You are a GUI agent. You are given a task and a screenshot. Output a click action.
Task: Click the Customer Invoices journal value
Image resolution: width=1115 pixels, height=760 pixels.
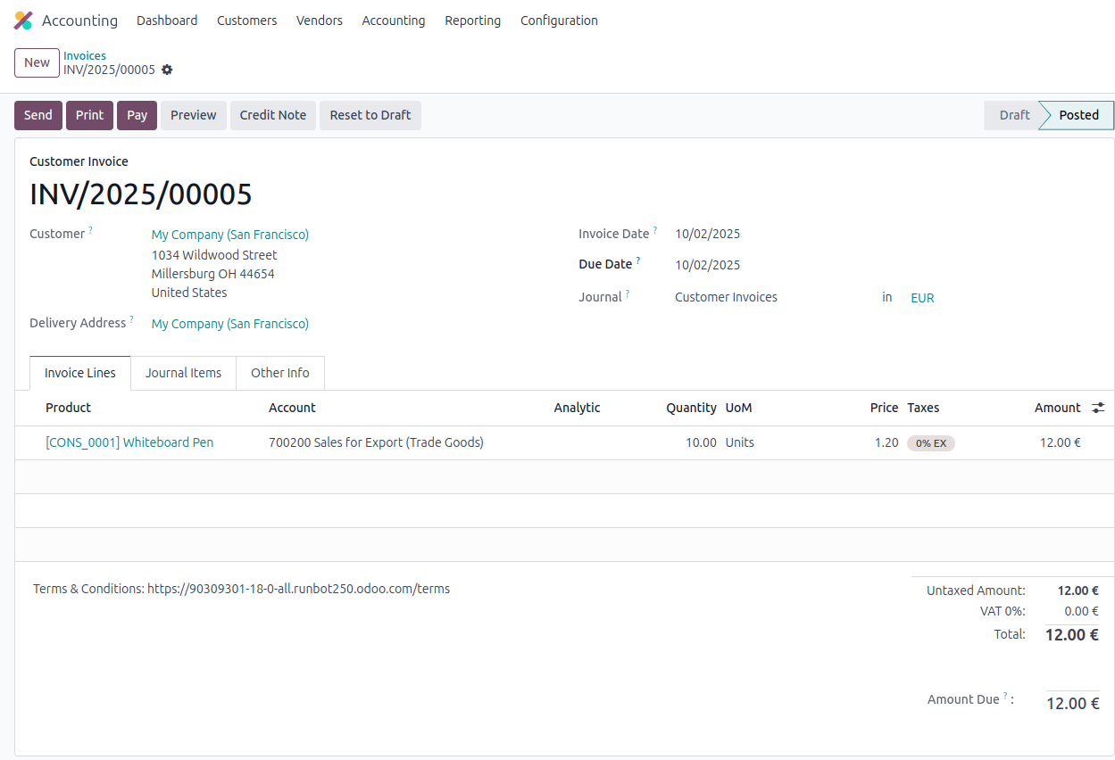pos(726,297)
